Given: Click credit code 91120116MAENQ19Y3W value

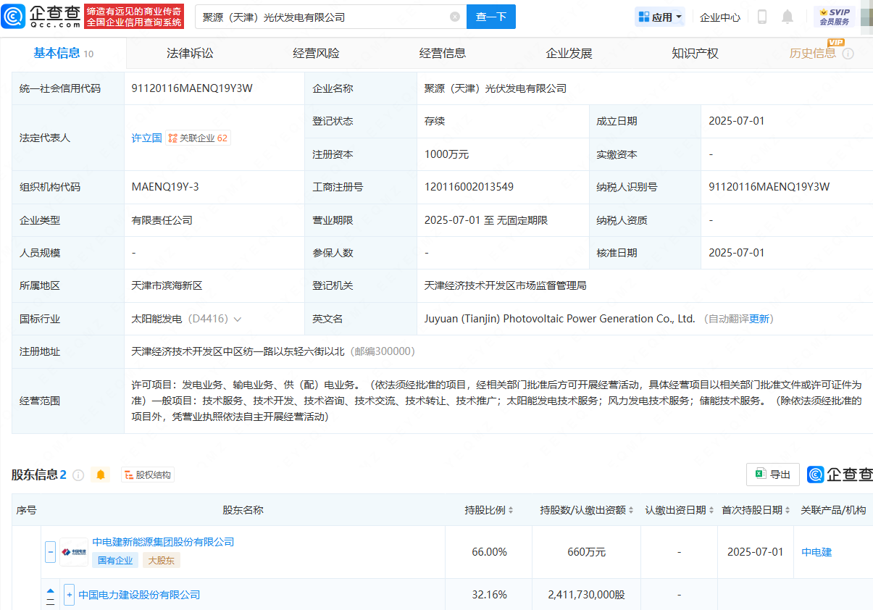Looking at the screenshot, I should coord(192,88).
